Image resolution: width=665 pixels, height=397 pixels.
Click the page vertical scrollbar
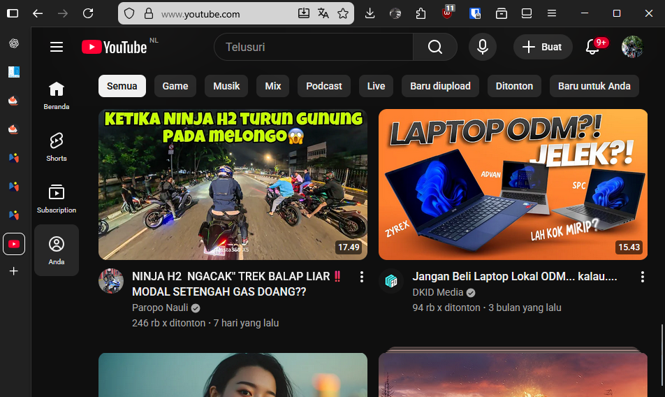point(662,356)
